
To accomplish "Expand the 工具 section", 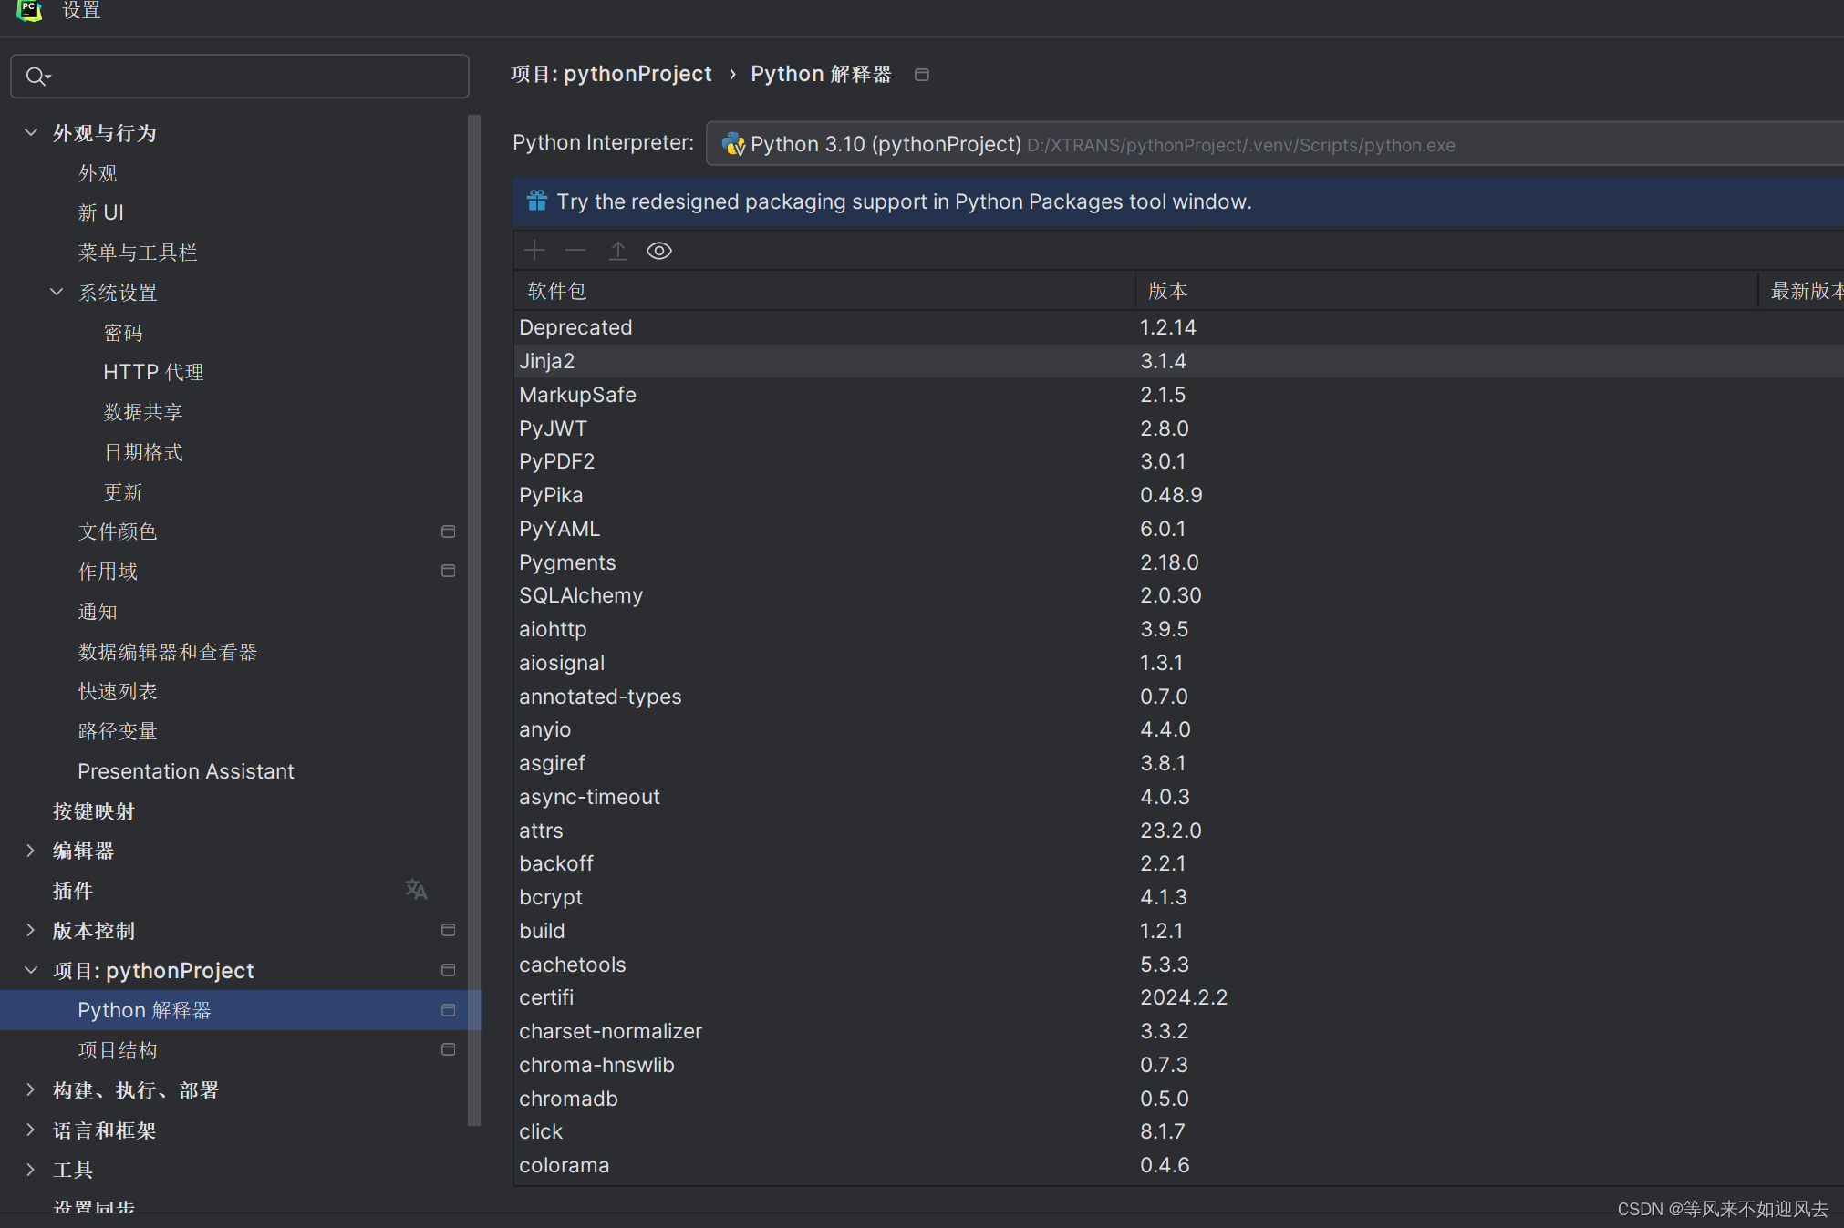I will click(x=31, y=1170).
